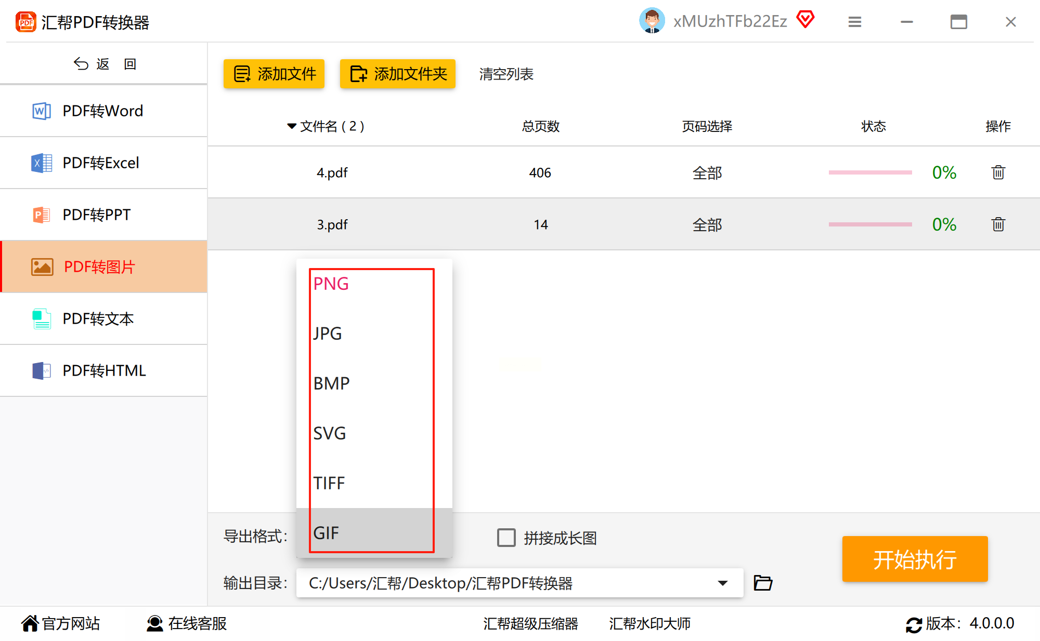Select JPG export format option
1040x641 pixels.
coord(328,333)
